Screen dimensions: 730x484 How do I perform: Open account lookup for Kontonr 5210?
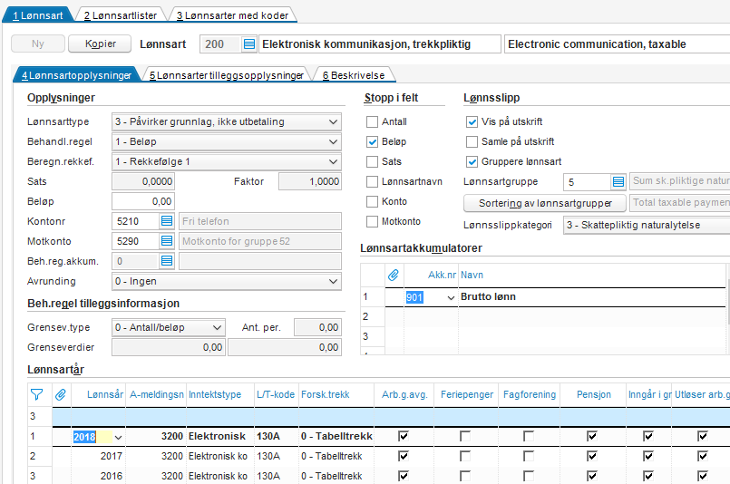point(166,221)
